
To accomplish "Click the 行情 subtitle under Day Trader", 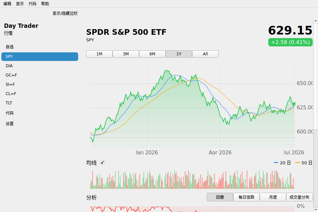I will tap(8, 33).
